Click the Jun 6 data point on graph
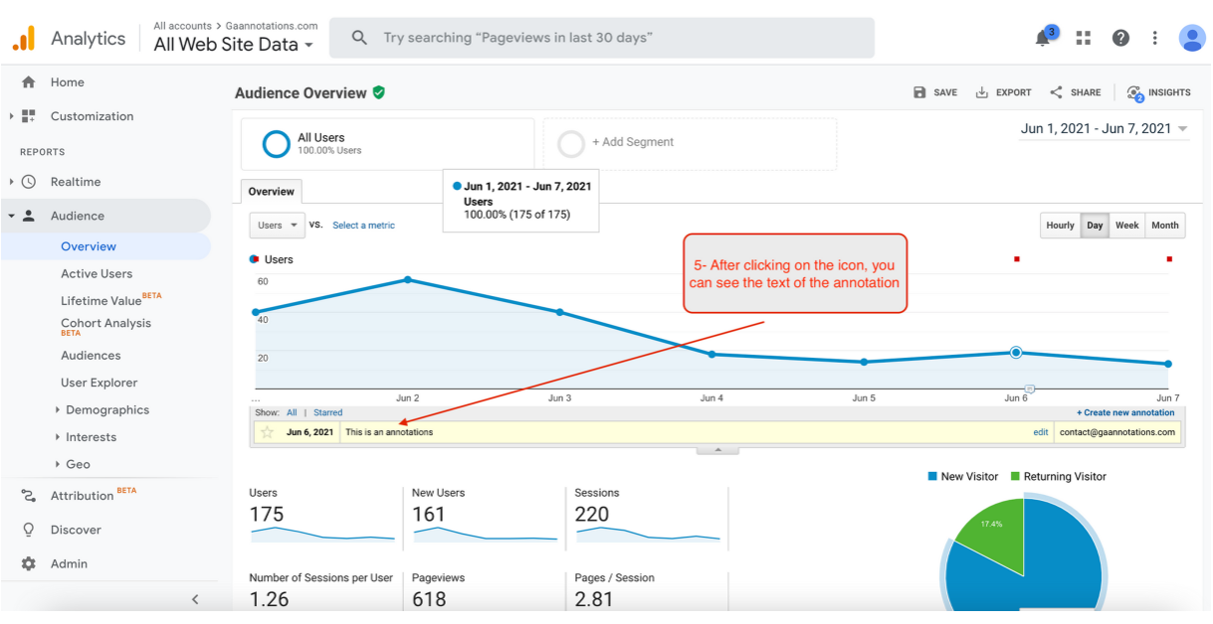The height and width of the screenshot is (624, 1213). (x=1016, y=352)
